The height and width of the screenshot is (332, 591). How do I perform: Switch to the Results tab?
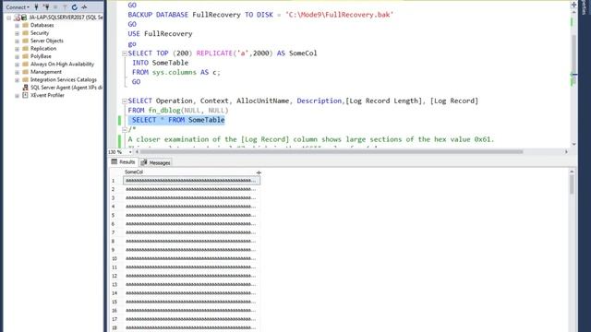pyautogui.click(x=124, y=162)
